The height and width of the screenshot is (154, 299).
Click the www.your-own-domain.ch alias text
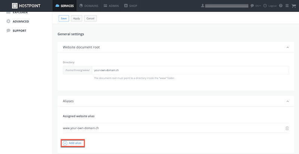pyautogui.click(x=81, y=128)
